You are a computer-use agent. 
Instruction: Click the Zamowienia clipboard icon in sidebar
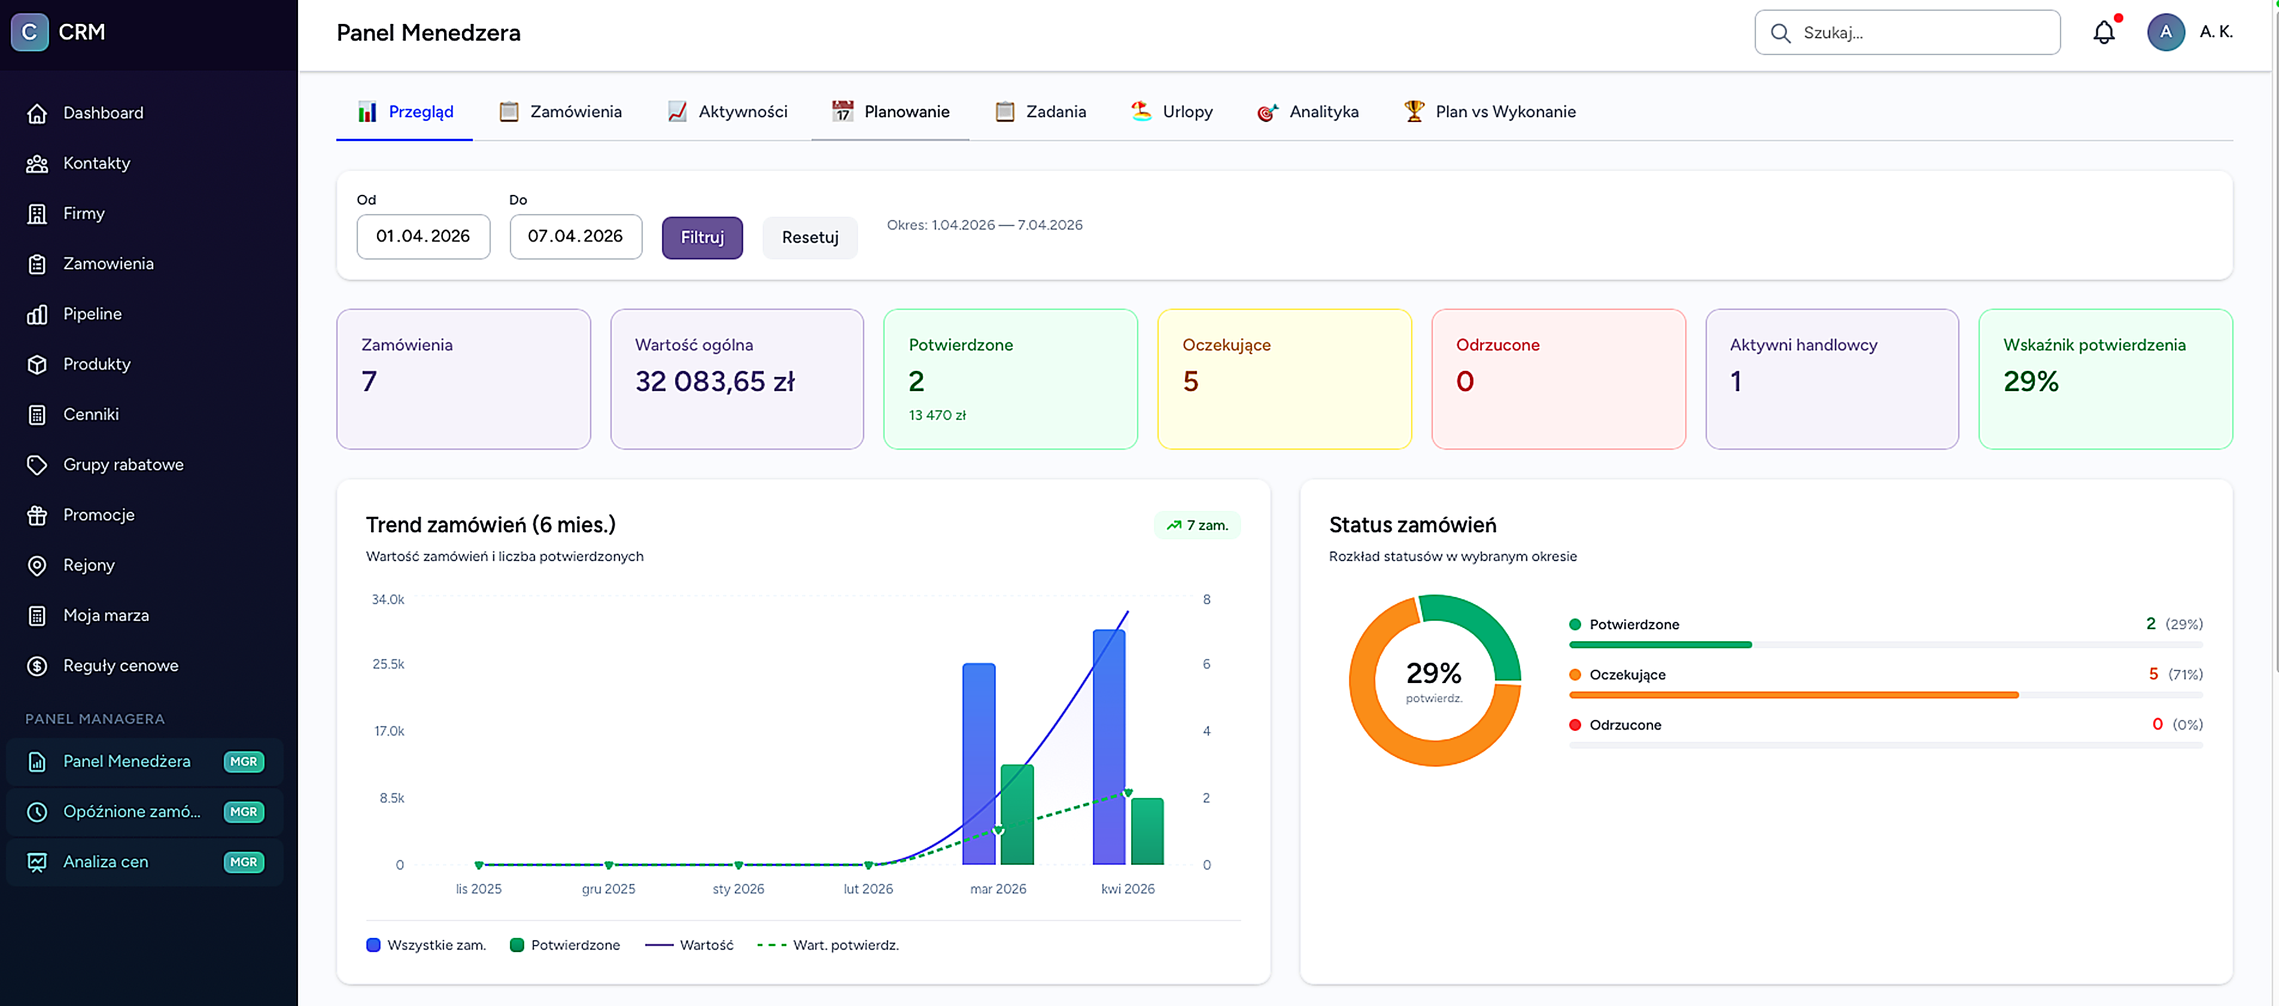click(37, 264)
